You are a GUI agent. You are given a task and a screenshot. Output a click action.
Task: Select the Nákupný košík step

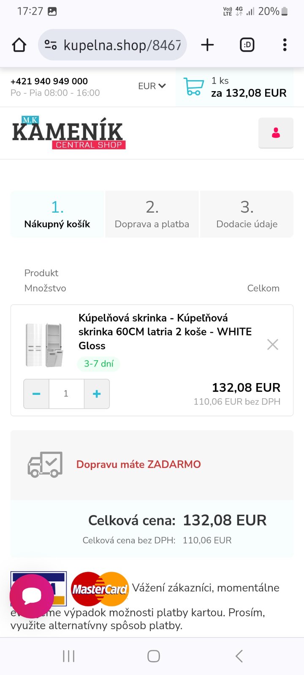point(57,214)
